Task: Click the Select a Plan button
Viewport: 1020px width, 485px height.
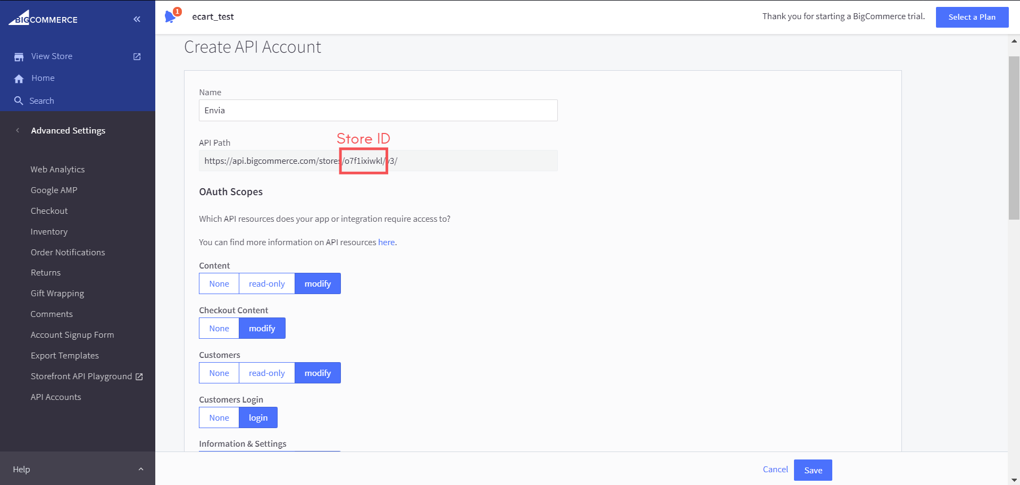Action: click(x=972, y=17)
